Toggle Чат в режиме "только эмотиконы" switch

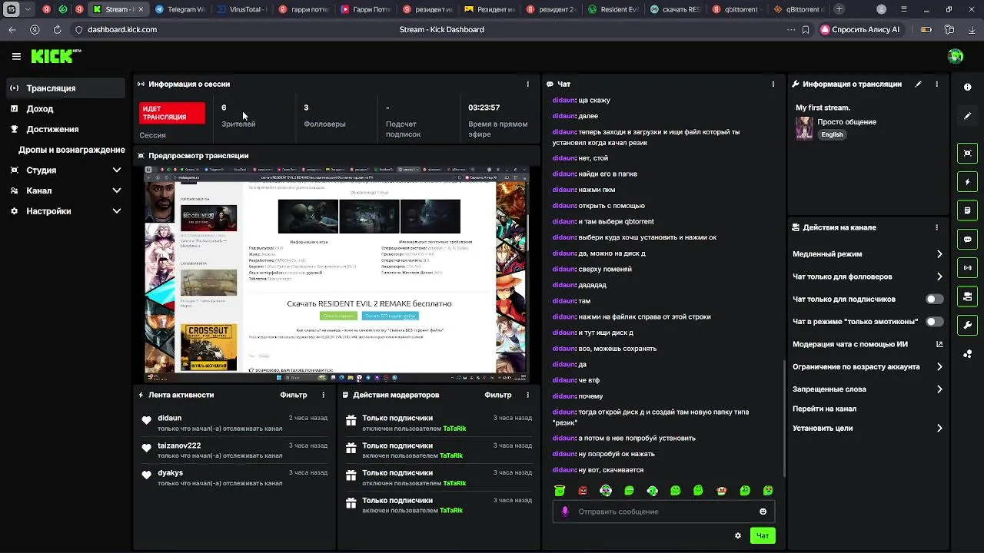pos(934,322)
